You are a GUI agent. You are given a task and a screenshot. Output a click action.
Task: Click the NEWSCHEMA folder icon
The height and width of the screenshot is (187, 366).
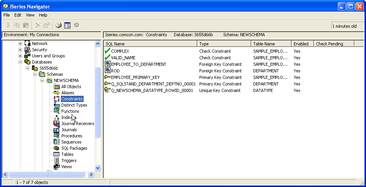click(49, 80)
